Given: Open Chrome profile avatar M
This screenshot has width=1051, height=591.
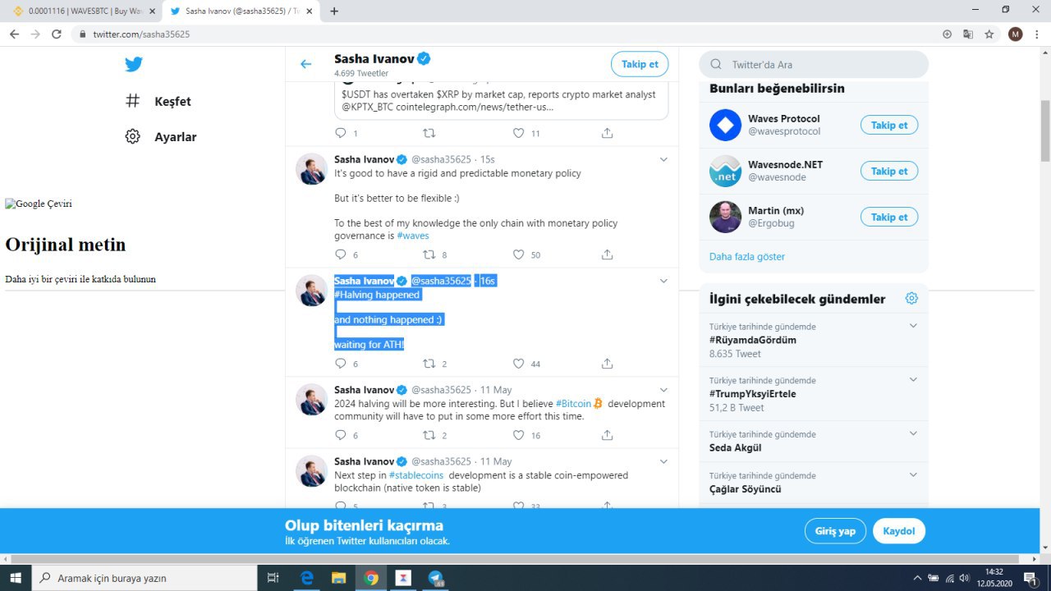Looking at the screenshot, I should [1016, 34].
